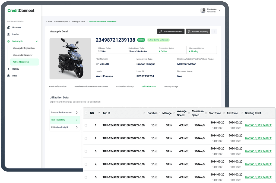Click the Lender bank icon
Image resolution: width=276 pixels, height=183 pixels.
click(8, 34)
